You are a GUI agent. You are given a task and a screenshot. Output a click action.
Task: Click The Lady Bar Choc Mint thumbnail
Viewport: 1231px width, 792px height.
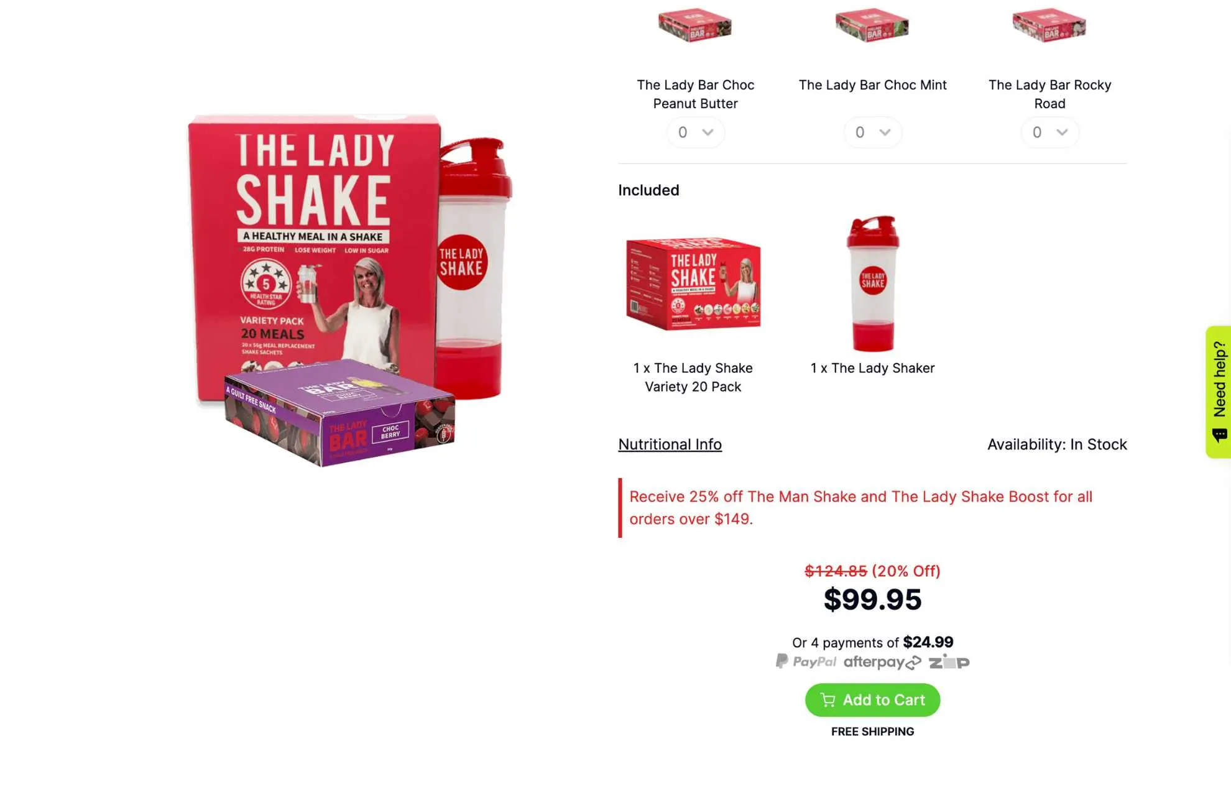[x=872, y=25]
